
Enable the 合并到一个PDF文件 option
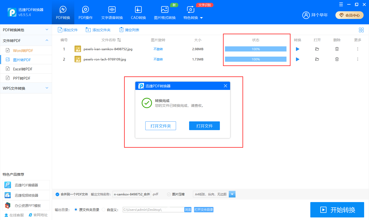(57, 194)
